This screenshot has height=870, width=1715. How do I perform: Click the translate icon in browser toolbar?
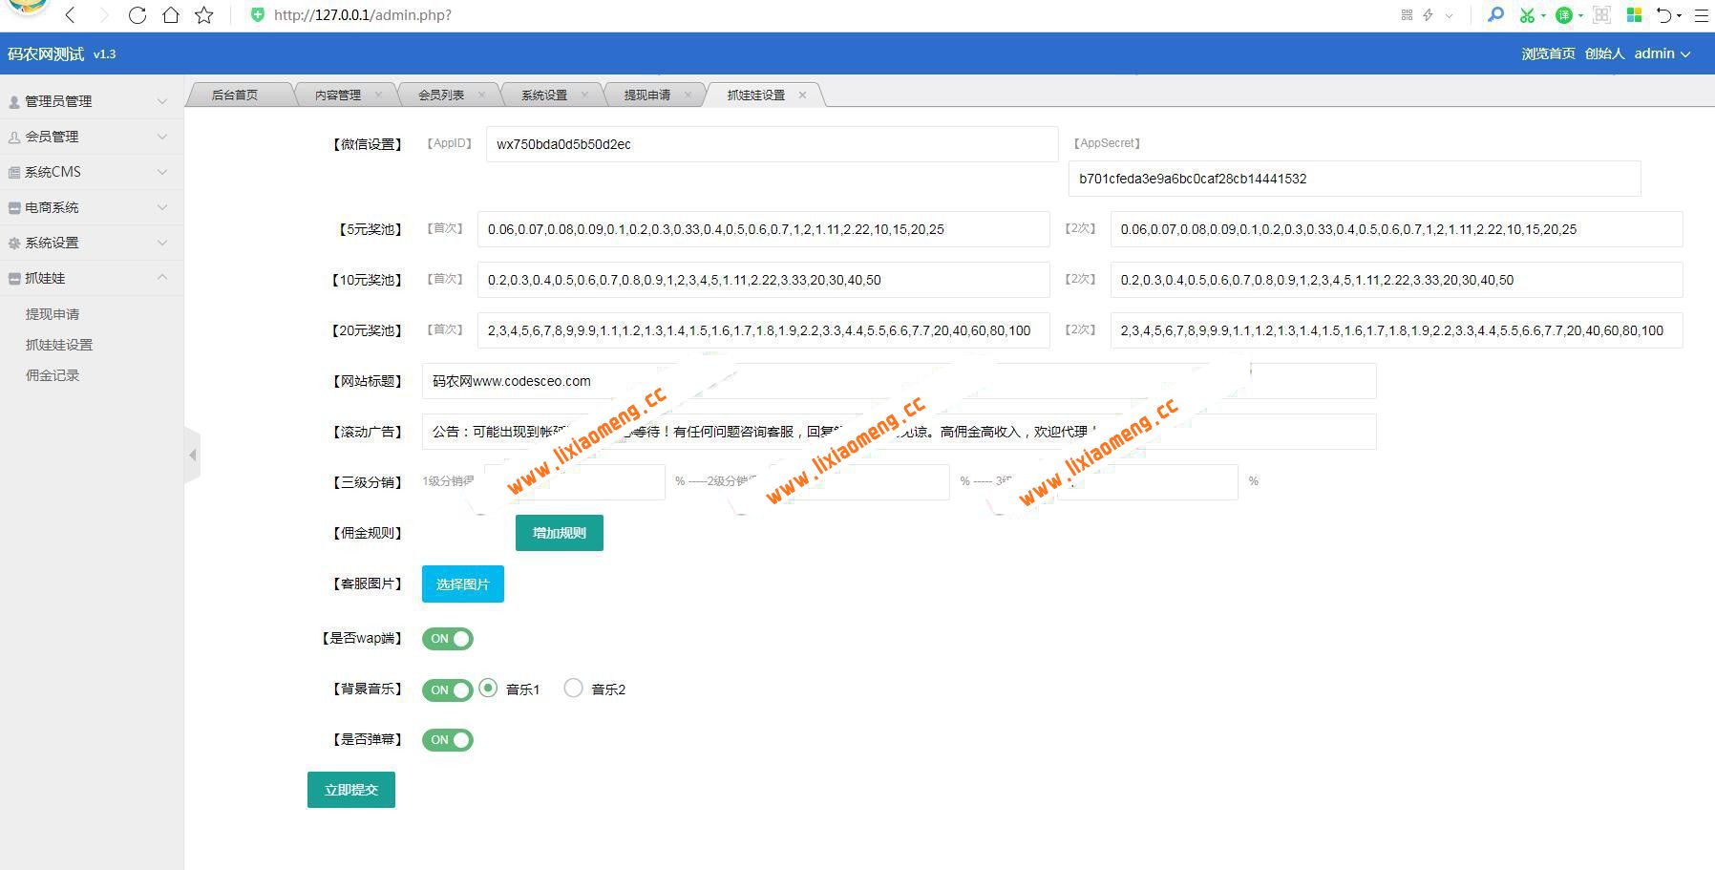pyautogui.click(x=1564, y=15)
